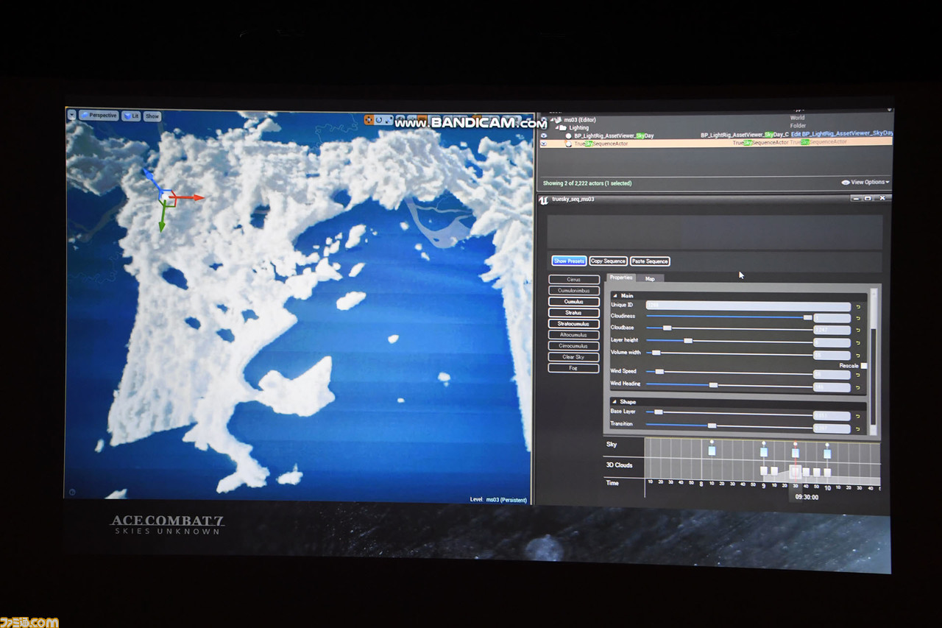Image resolution: width=942 pixels, height=628 pixels.
Task: Select the translate transform tool icon
Action: pyautogui.click(x=369, y=119)
